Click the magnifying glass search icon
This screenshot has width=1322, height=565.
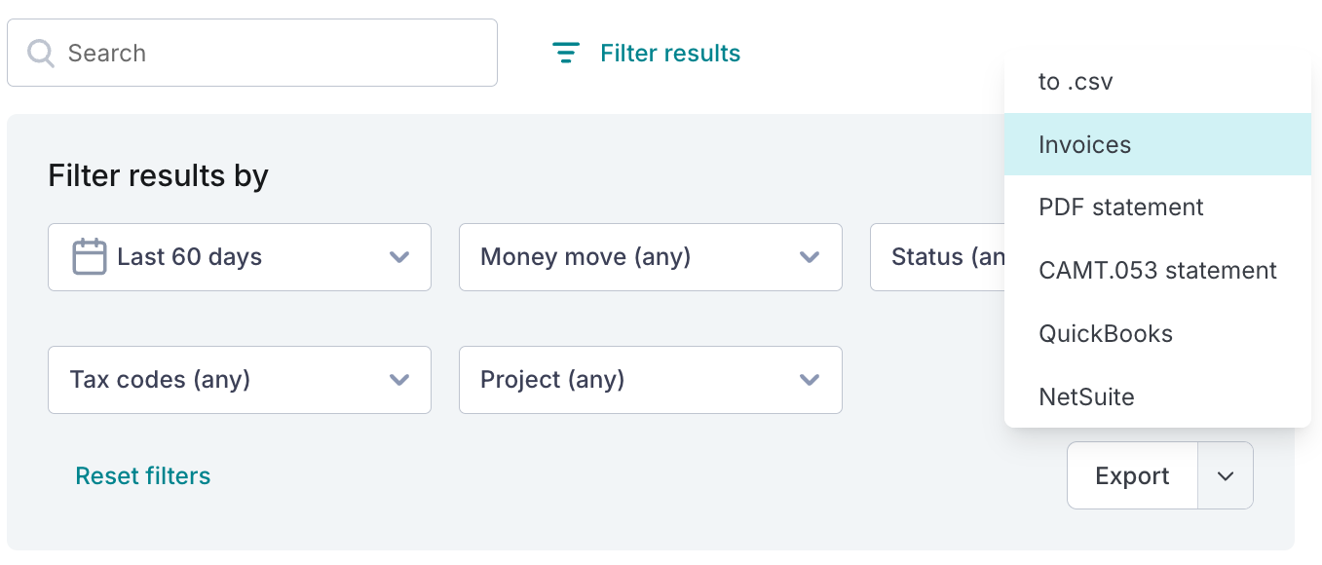click(x=41, y=53)
